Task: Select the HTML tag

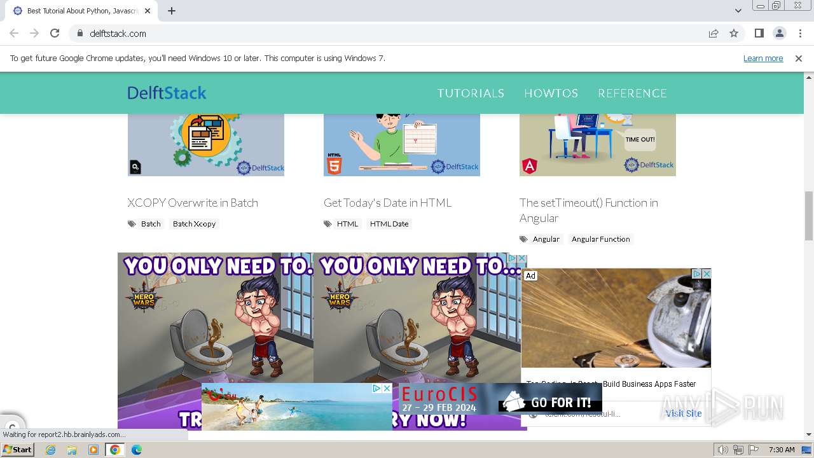Action: click(347, 224)
